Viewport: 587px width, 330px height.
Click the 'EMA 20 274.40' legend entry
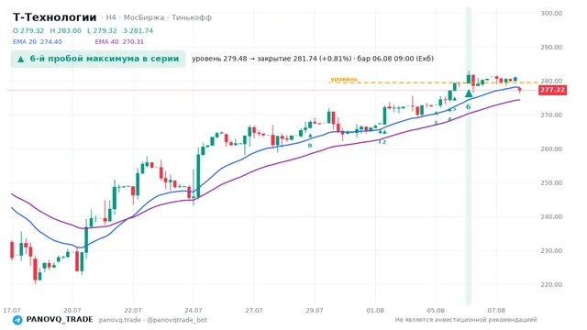coord(38,42)
